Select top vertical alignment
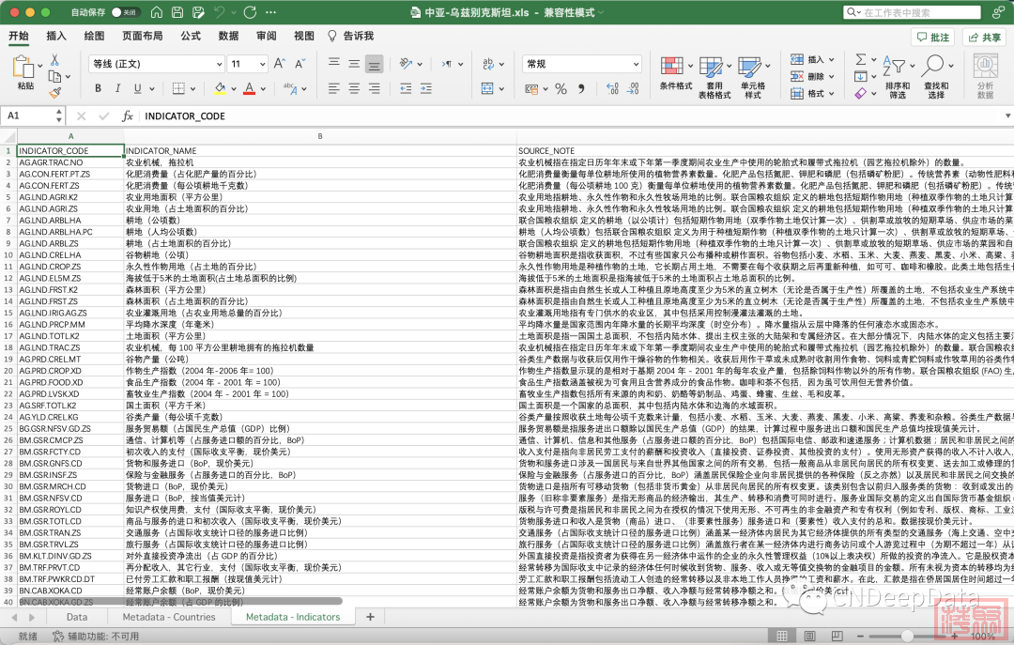This screenshot has height=645, width=1014. (333, 64)
